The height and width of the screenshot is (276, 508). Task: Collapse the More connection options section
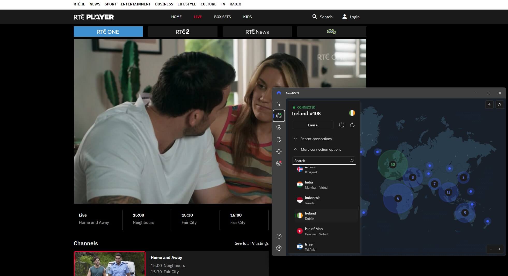click(x=318, y=149)
